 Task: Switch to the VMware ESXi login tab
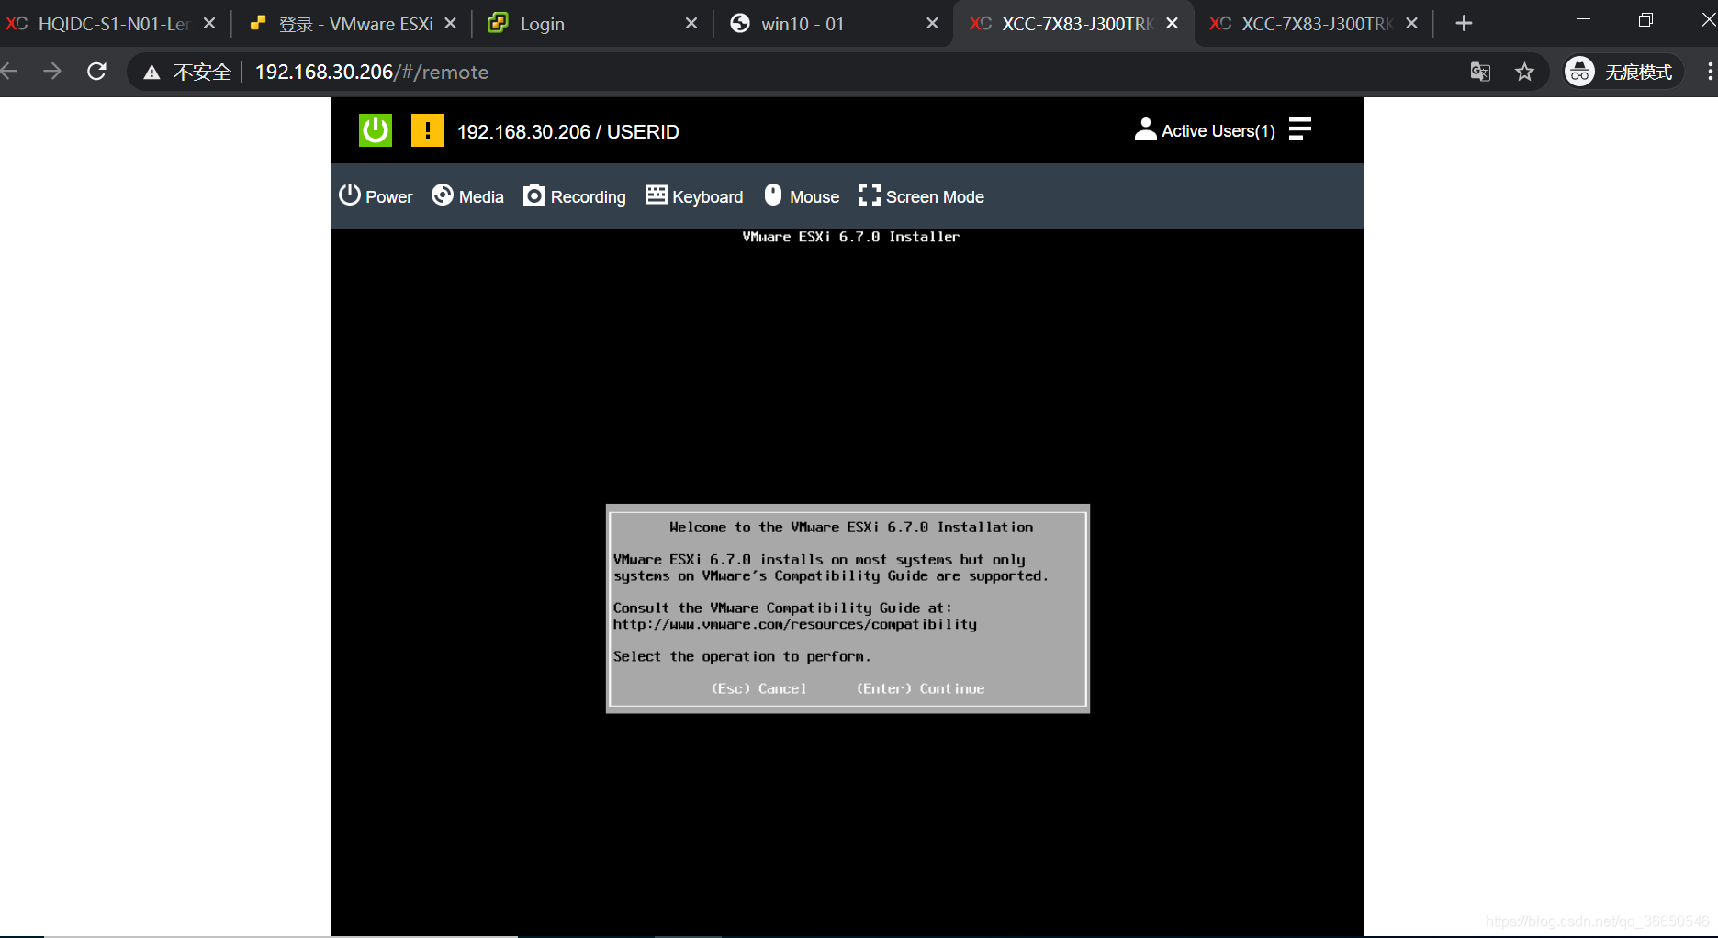click(354, 24)
